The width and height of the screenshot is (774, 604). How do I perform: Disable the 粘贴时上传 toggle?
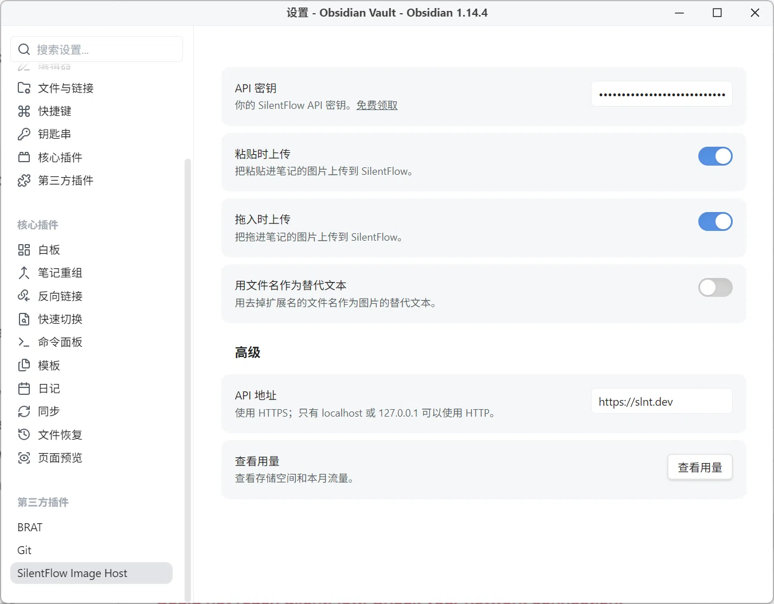click(x=715, y=156)
